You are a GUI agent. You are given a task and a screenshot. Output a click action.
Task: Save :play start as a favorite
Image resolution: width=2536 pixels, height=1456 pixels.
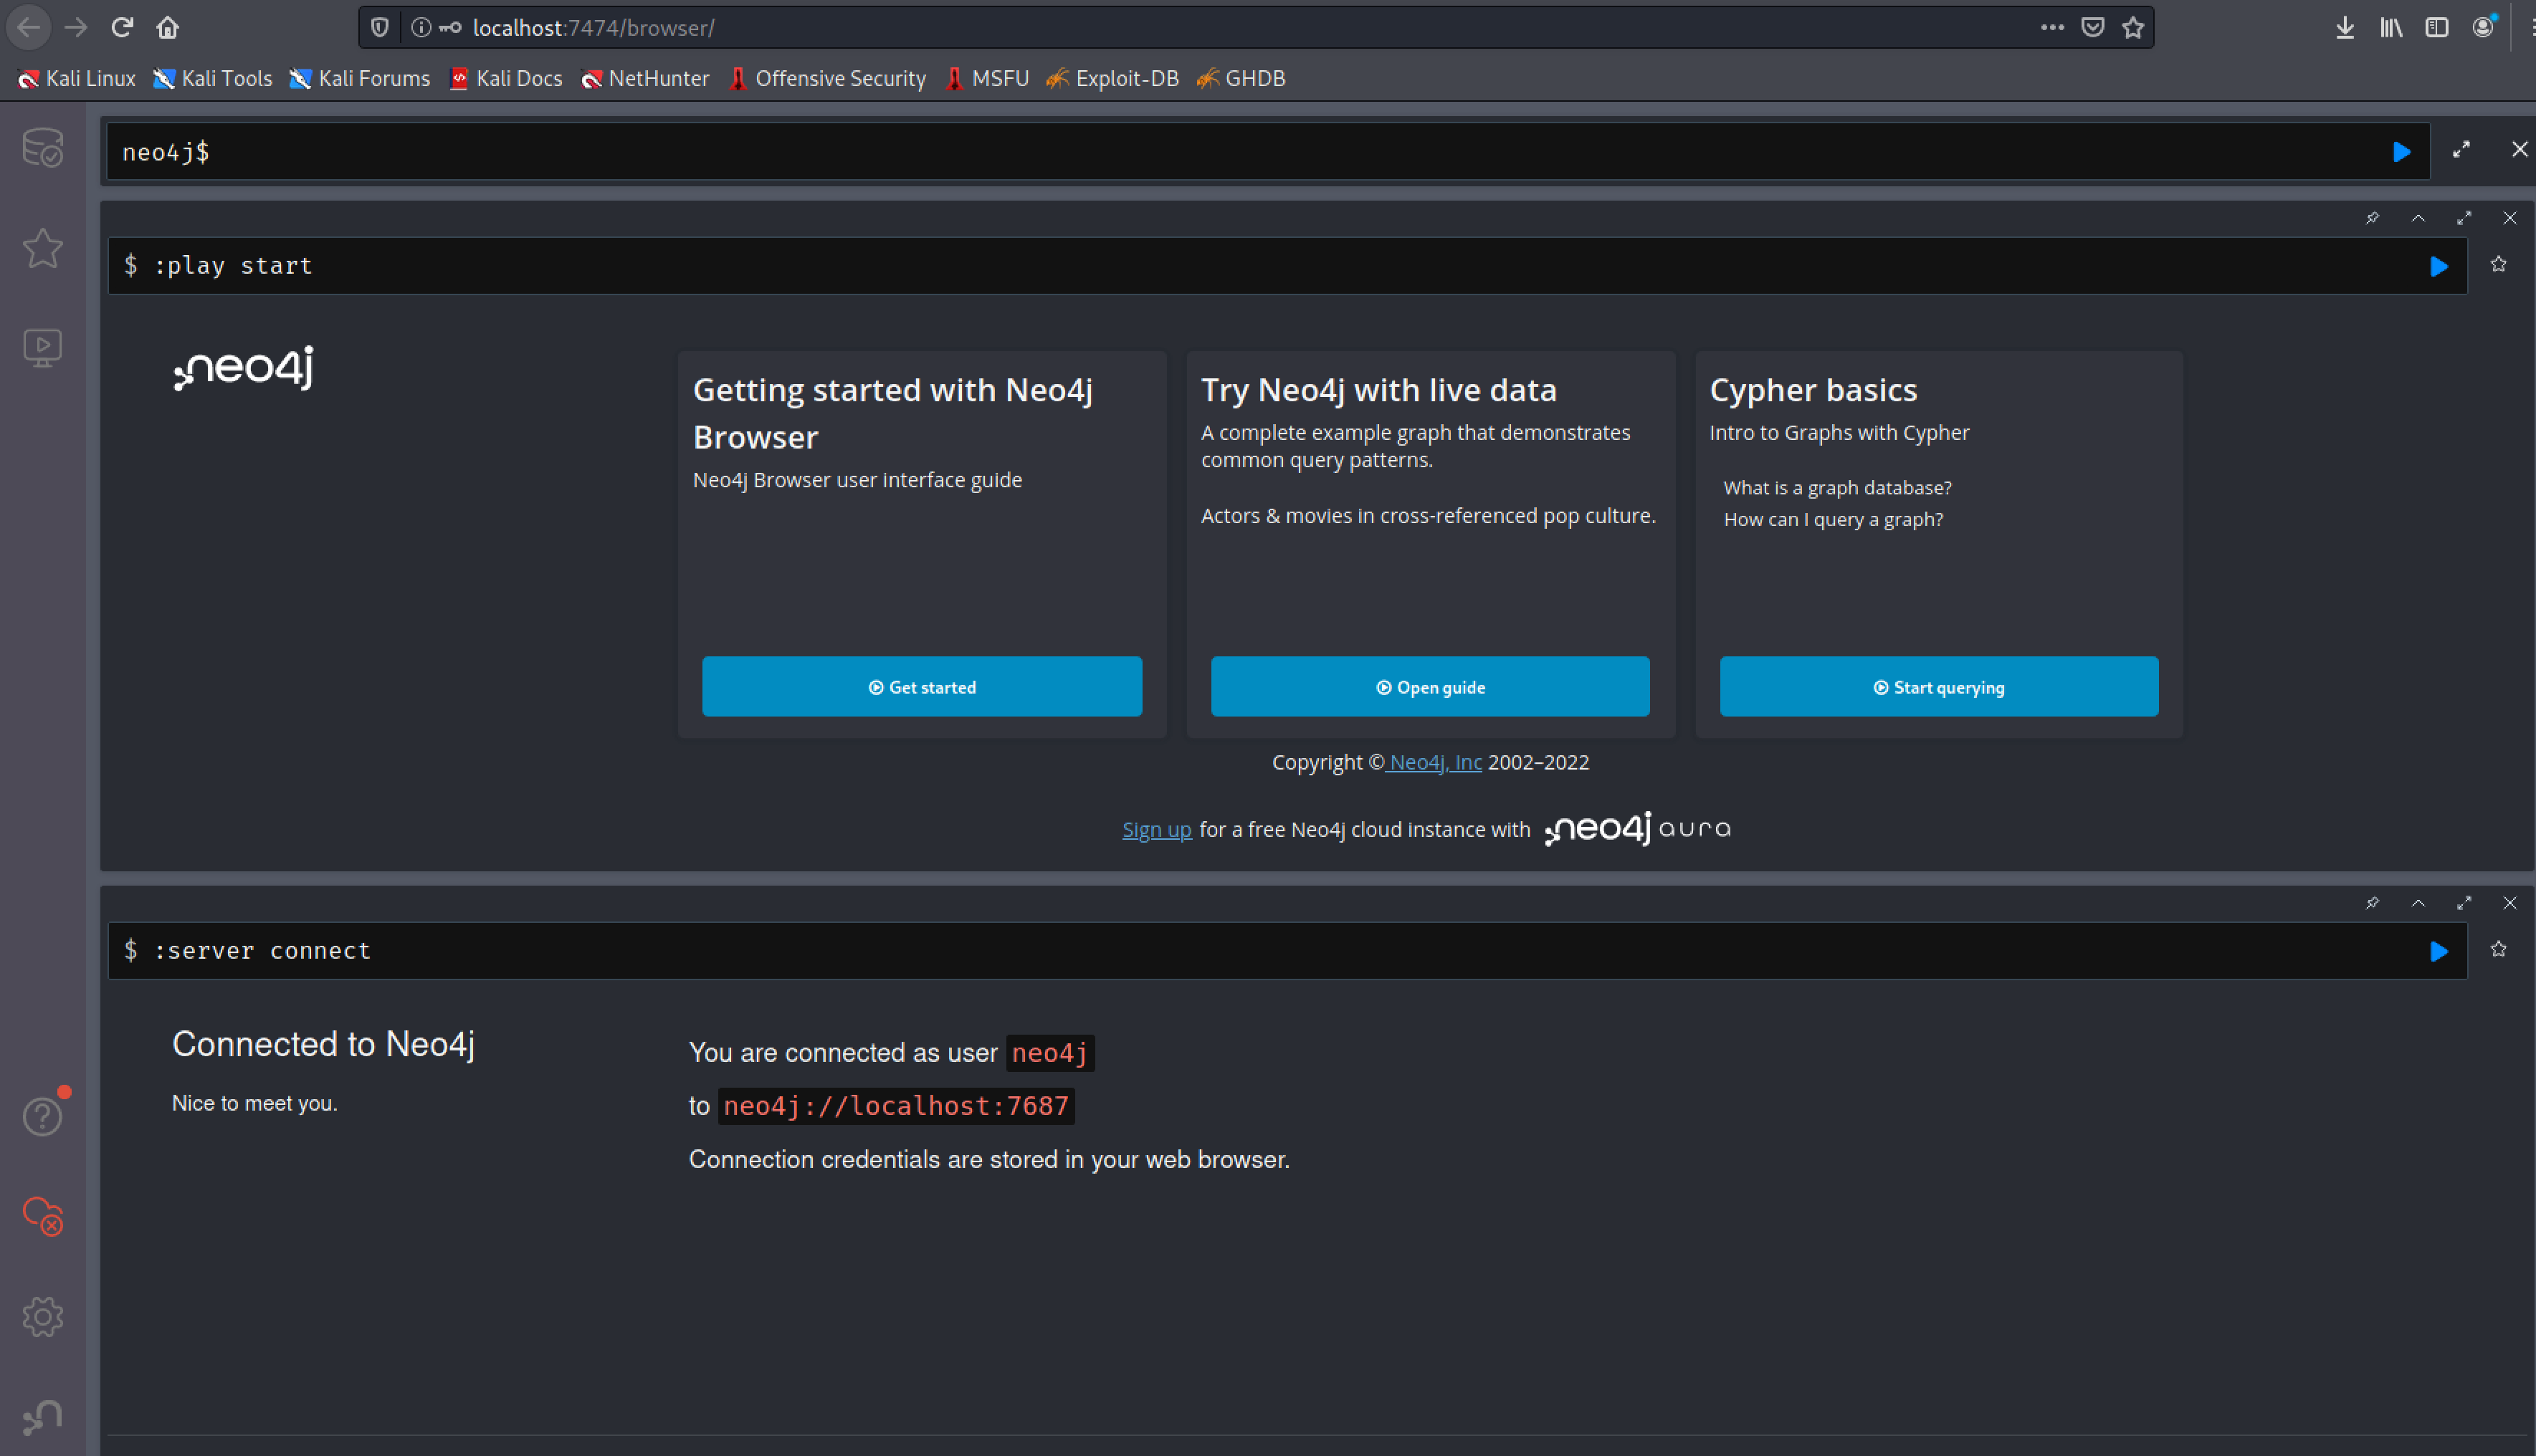pos(2499,264)
